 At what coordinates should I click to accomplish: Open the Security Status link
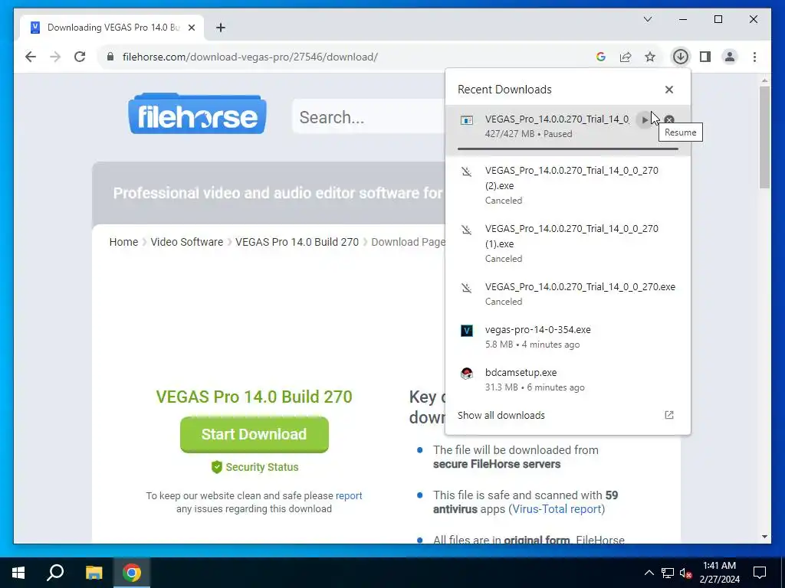point(255,467)
